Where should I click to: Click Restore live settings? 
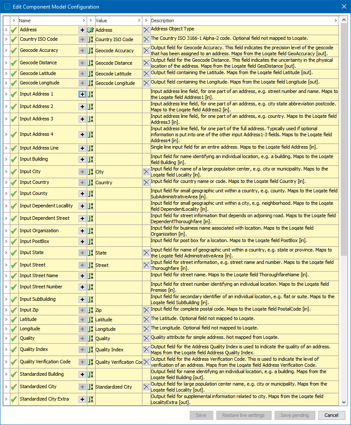coord(243,415)
